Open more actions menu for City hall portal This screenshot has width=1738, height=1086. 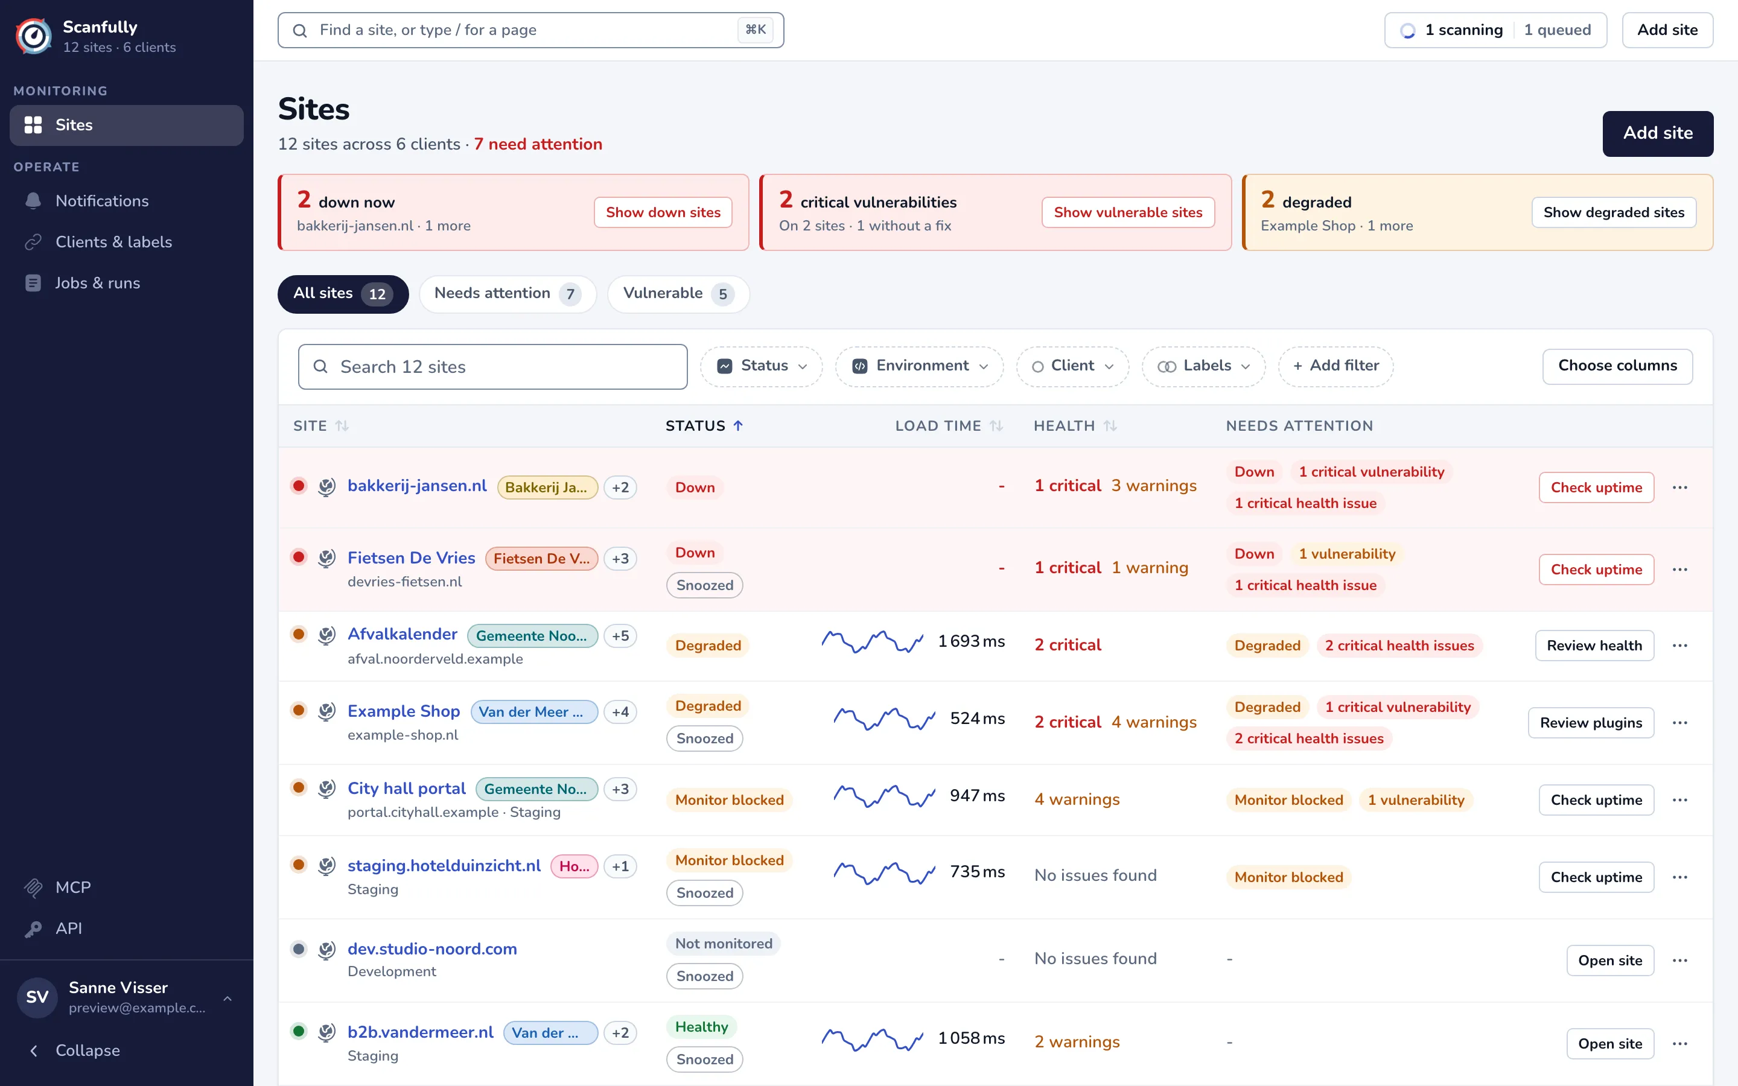[x=1680, y=800]
